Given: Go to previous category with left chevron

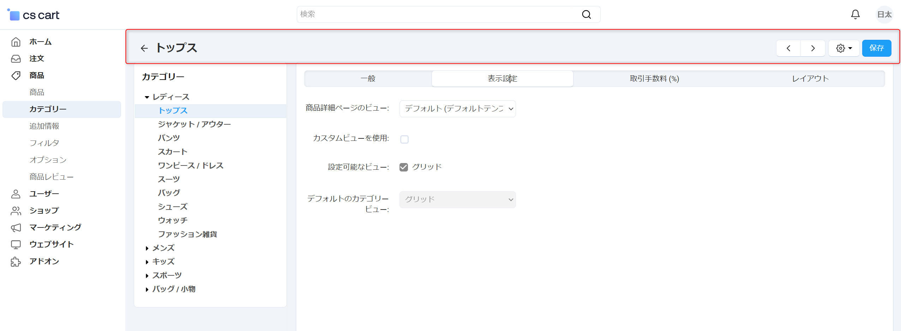Looking at the screenshot, I should pyautogui.click(x=788, y=48).
